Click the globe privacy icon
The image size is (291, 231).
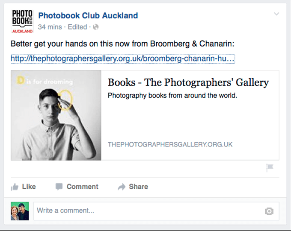[96, 27]
